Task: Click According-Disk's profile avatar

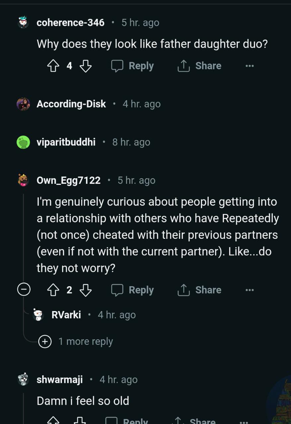Action: 23,104
